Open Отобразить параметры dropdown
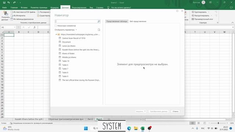Image resolution: width=235 pixels, height=132 pixels. pyautogui.click(x=66, y=30)
